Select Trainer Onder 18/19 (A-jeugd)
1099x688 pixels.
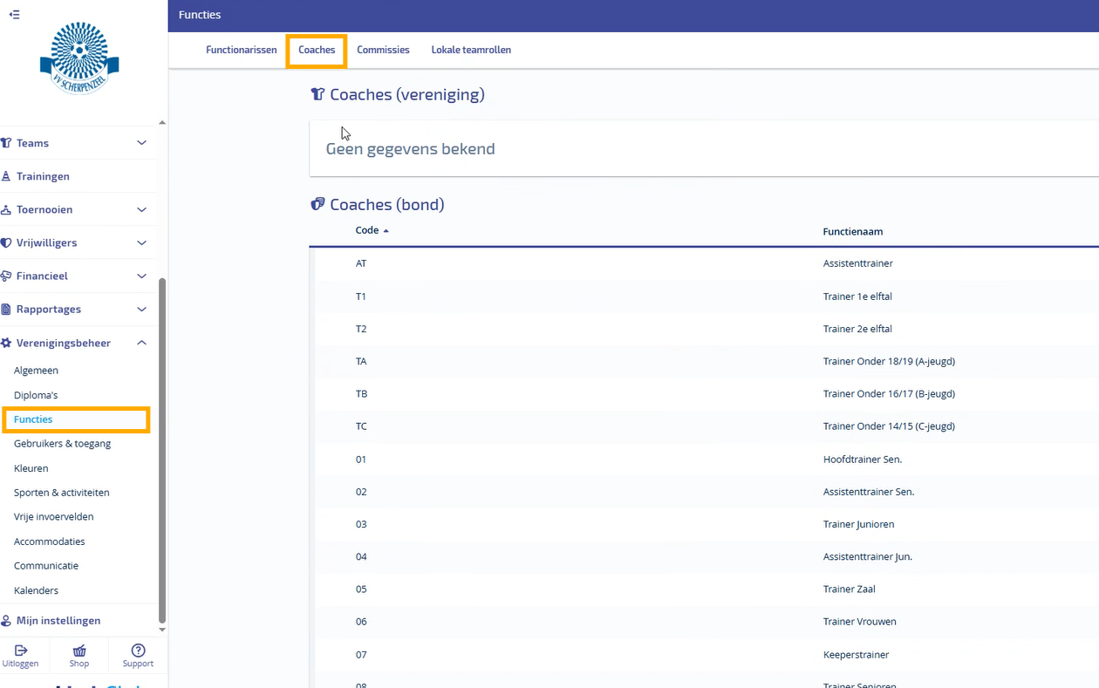[x=704, y=361]
